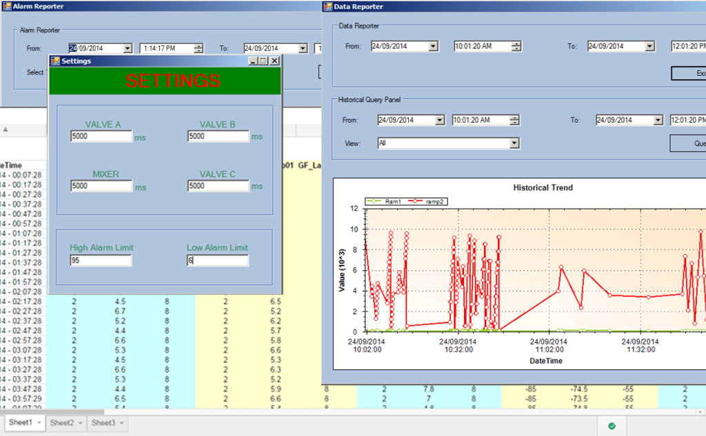Image resolution: width=706 pixels, height=436 pixels.
Task: Open the From date dropdown in Data Reporter
Action: (433, 45)
